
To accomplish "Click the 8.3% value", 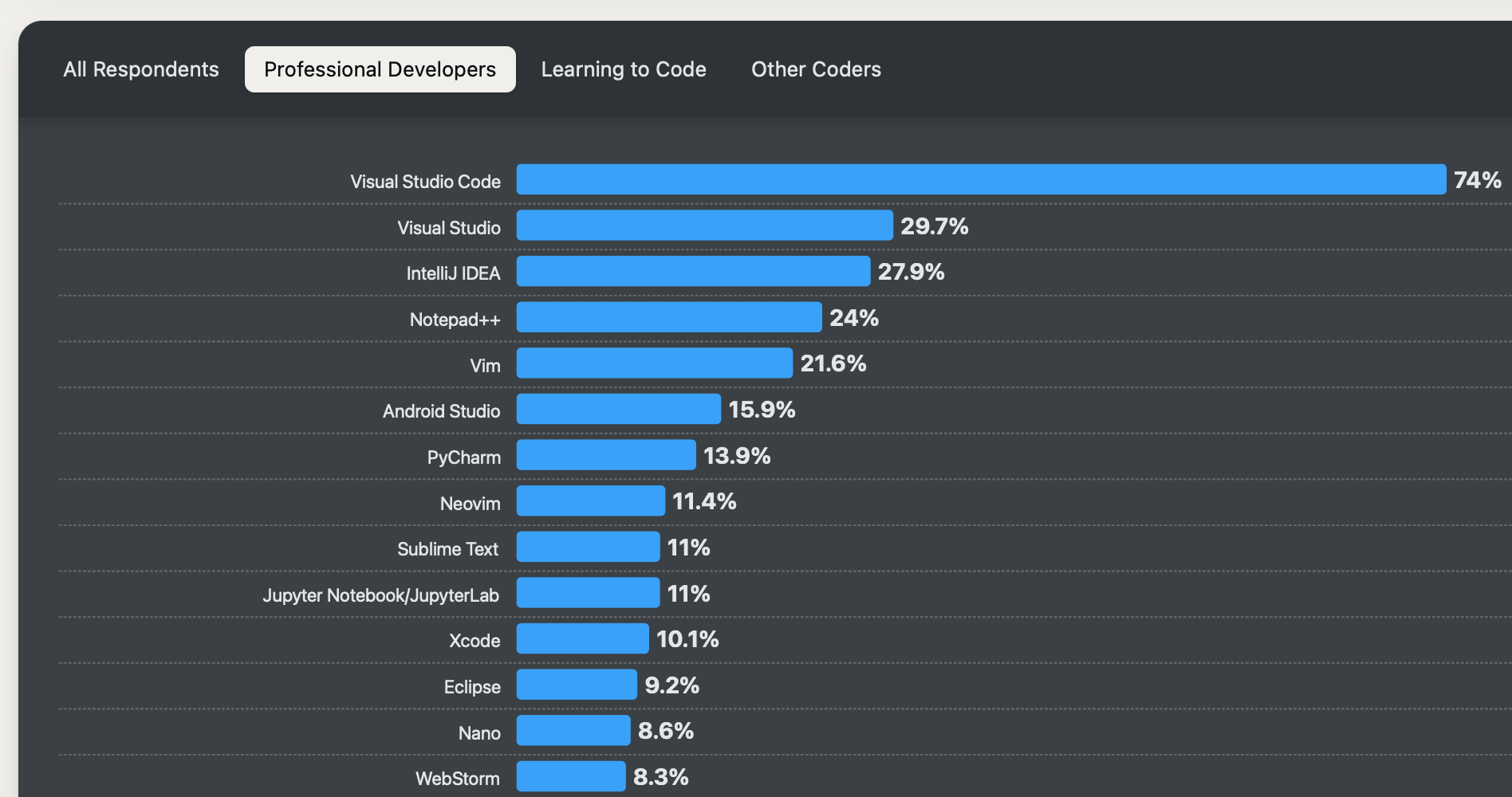I will pos(661,777).
